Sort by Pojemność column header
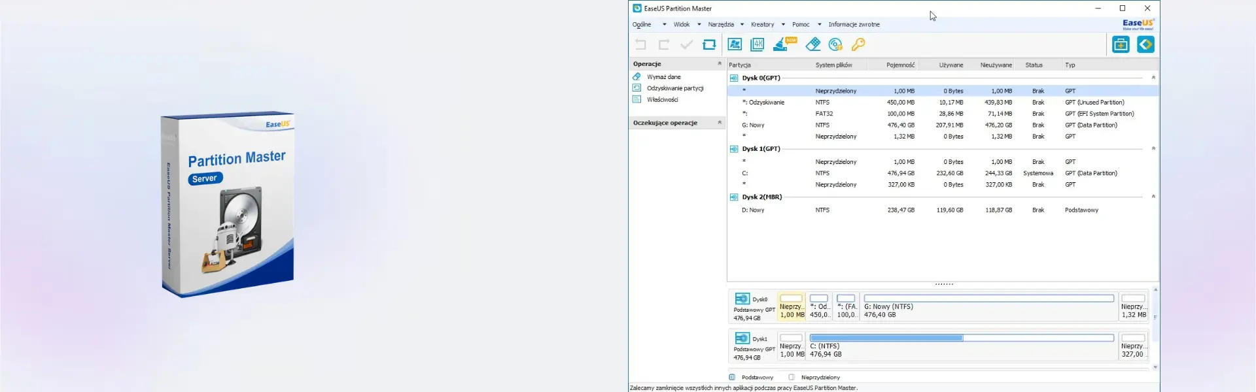 tap(901, 65)
